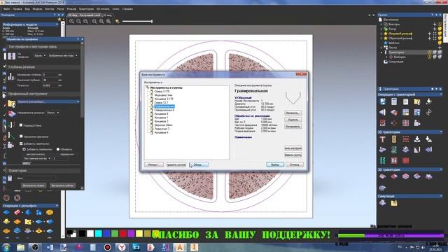Click the first icon in 3D toolpaths section
448x252 pixels.
pyautogui.click(x=383, y=176)
